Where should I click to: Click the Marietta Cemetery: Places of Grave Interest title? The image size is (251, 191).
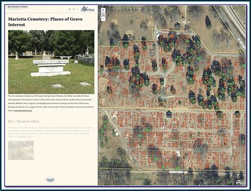pyautogui.click(x=46, y=22)
